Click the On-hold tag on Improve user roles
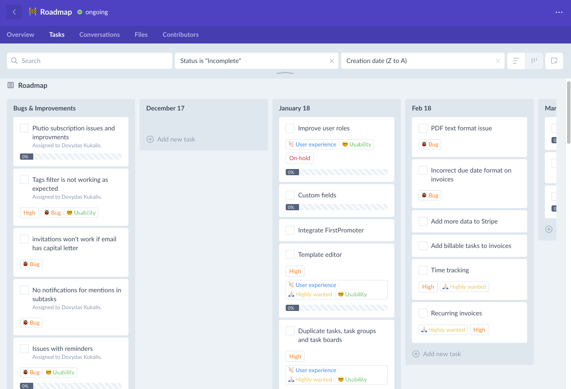 299,158
